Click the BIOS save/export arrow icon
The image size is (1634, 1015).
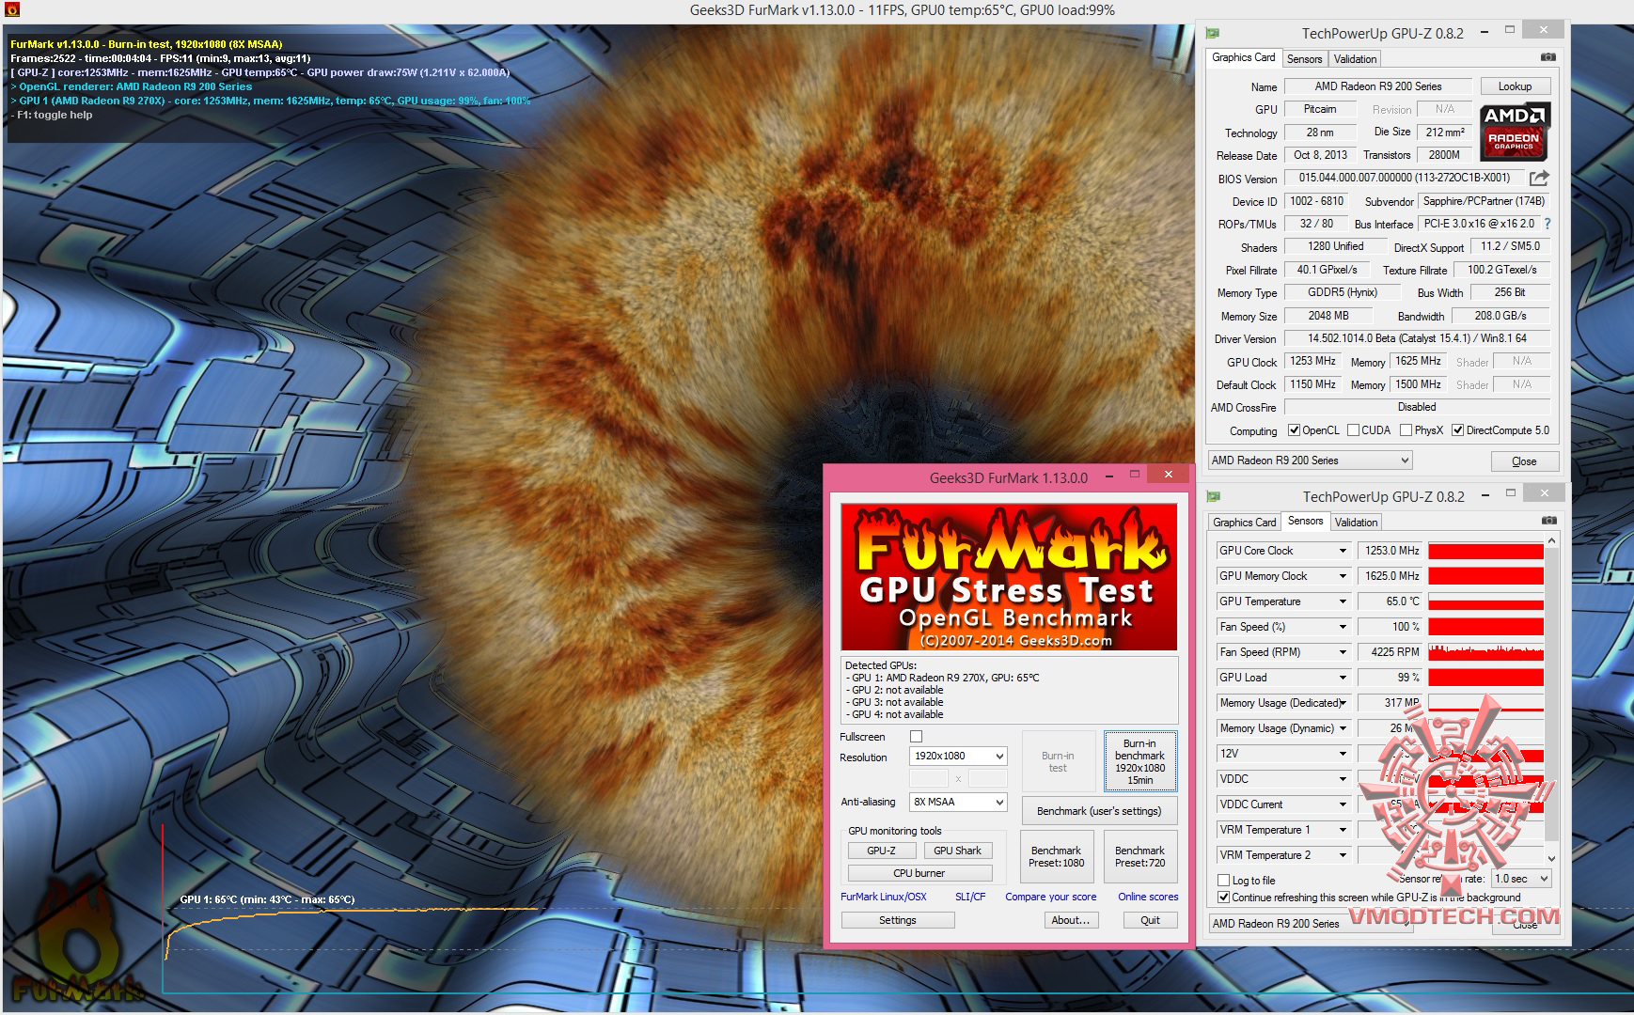(x=1539, y=178)
